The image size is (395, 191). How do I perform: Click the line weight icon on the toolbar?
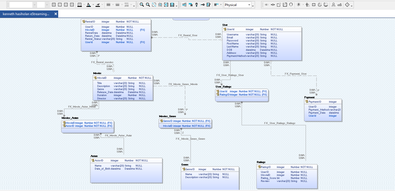(x=108, y=4)
